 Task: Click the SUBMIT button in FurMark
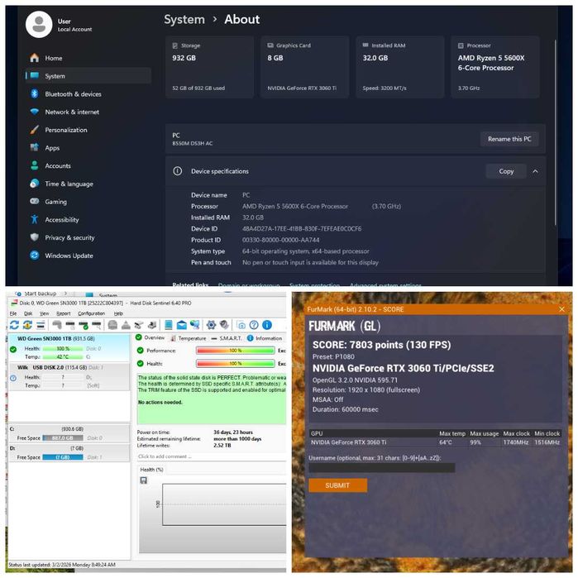point(337,485)
